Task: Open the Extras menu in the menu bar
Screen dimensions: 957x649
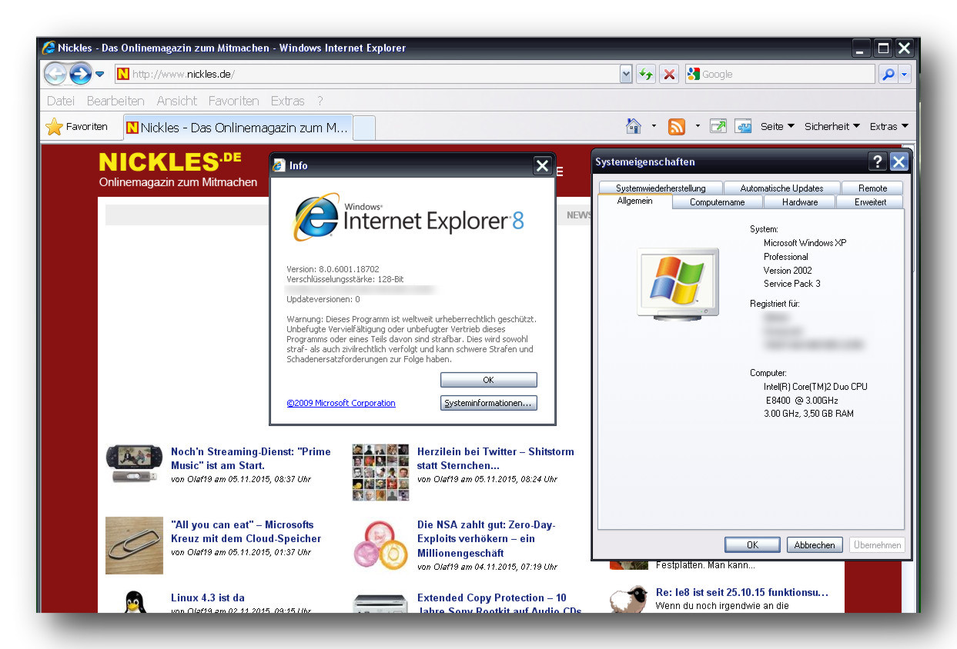Action: click(288, 101)
